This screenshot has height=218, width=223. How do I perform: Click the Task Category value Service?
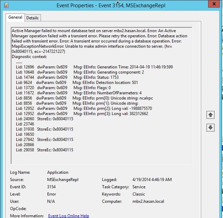click(x=139, y=187)
